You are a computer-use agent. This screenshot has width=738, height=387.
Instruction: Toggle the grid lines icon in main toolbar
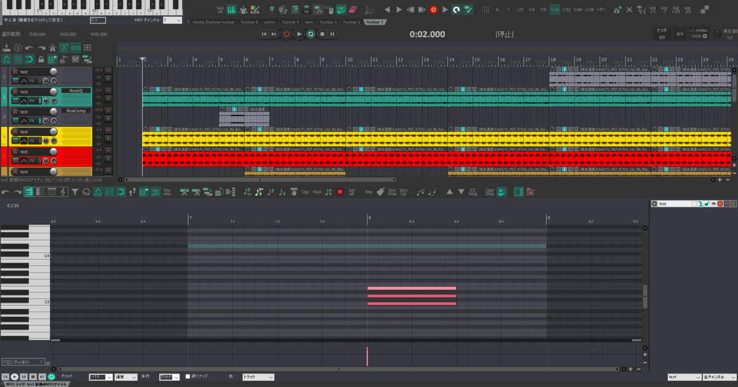[x=18, y=60]
